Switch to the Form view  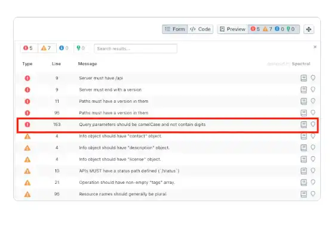point(175,29)
